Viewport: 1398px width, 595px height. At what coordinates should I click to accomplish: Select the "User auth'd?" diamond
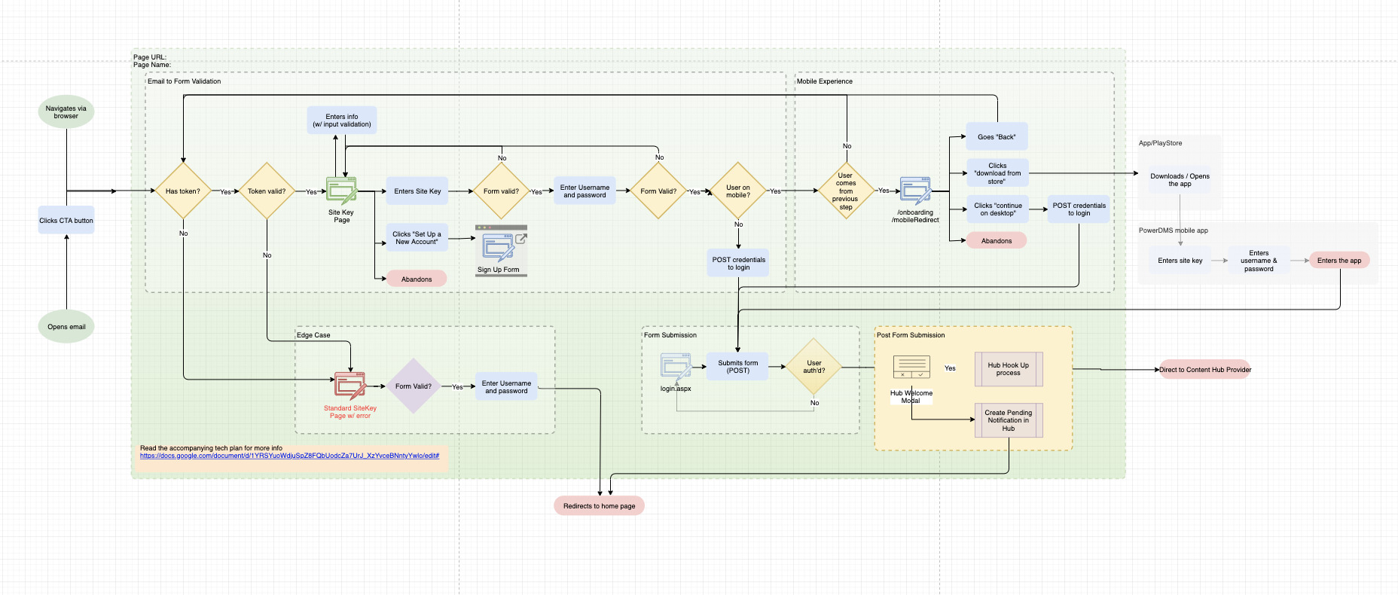[814, 367]
